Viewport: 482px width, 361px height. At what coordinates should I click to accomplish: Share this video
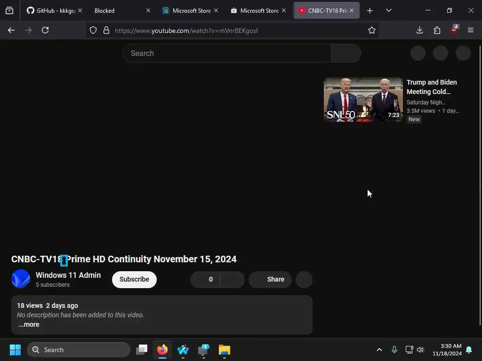pyautogui.click(x=270, y=279)
